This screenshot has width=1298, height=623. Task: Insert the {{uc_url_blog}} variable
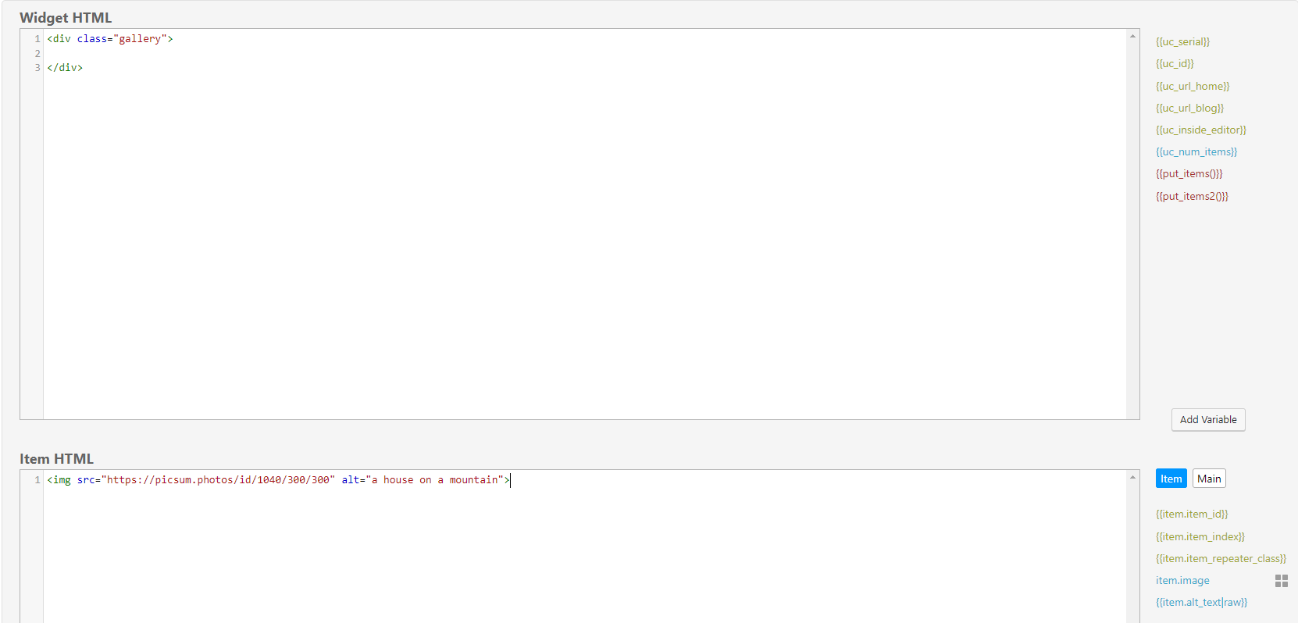[1189, 108]
